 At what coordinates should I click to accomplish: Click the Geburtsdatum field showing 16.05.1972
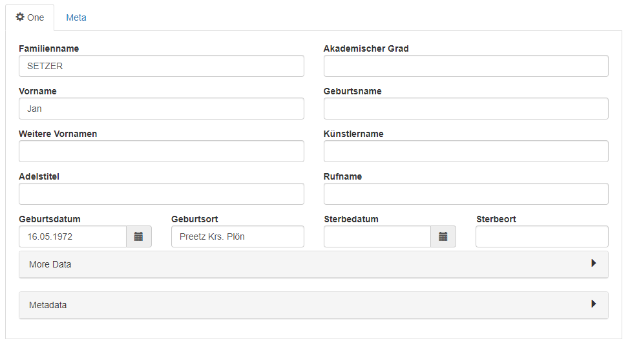coord(73,236)
